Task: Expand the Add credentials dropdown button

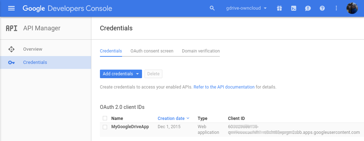Action: (x=121, y=74)
